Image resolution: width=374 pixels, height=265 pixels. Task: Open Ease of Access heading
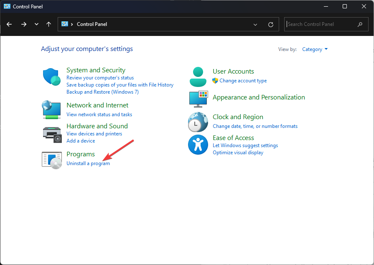pyautogui.click(x=233, y=138)
